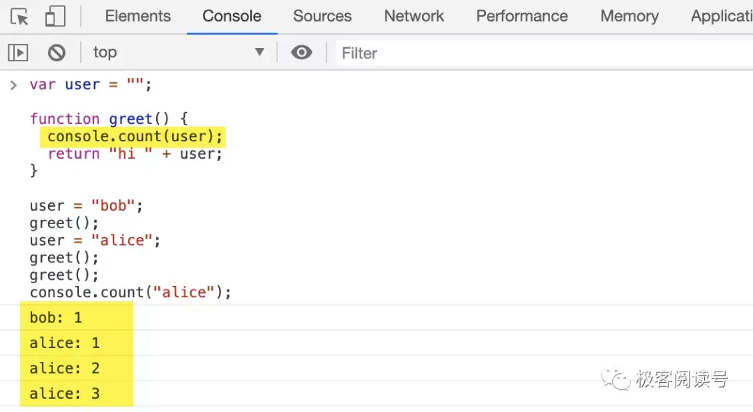
Task: Click the 'alice: 2' log message
Action: [x=65, y=368]
